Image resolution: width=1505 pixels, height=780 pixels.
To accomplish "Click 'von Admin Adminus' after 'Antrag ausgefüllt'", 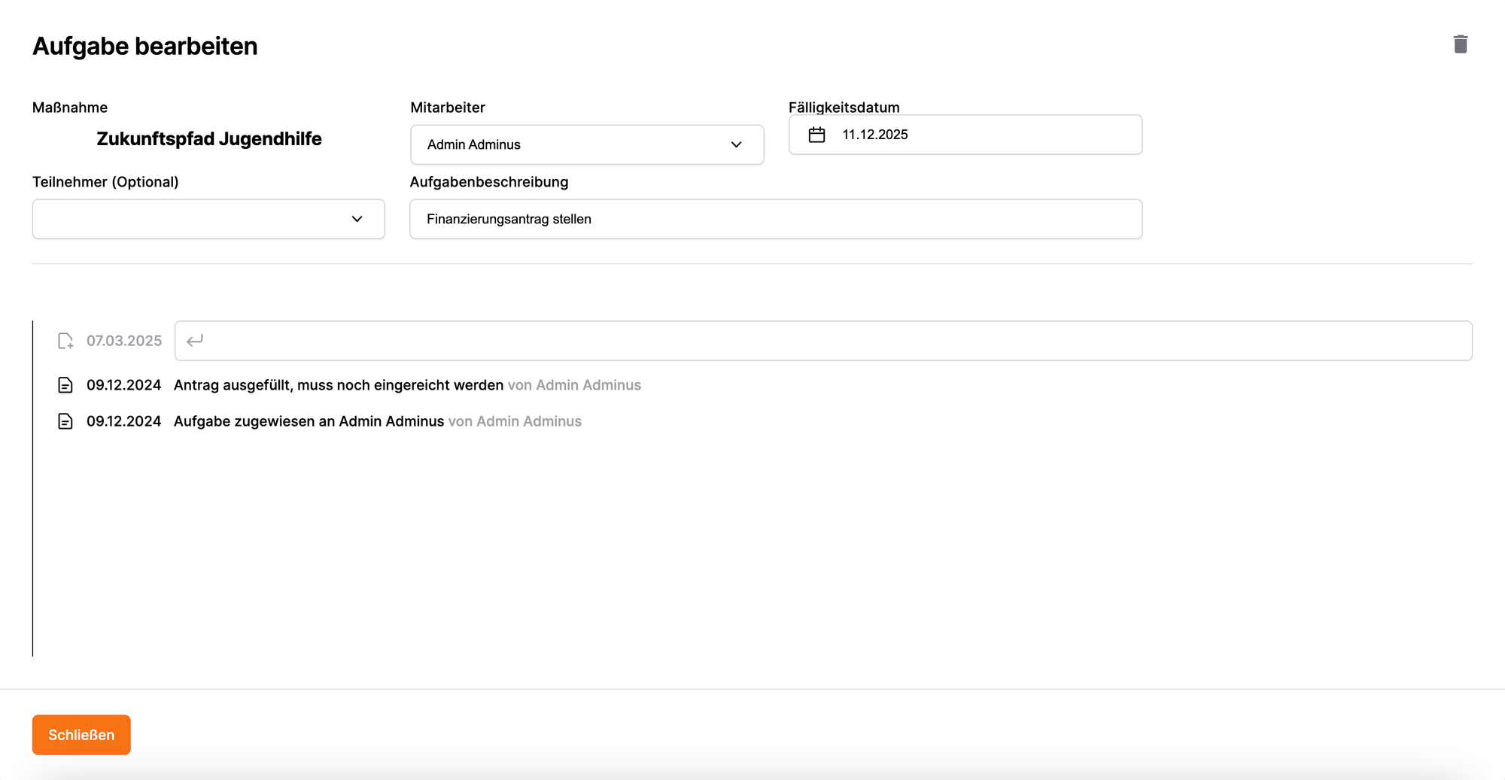I will coord(575,385).
